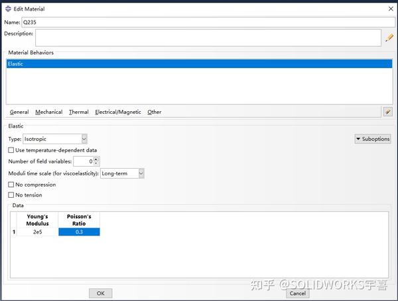The height and width of the screenshot is (301, 398).
Task: Expand the Type dropdown showing Isotropic
Action: 84,139
